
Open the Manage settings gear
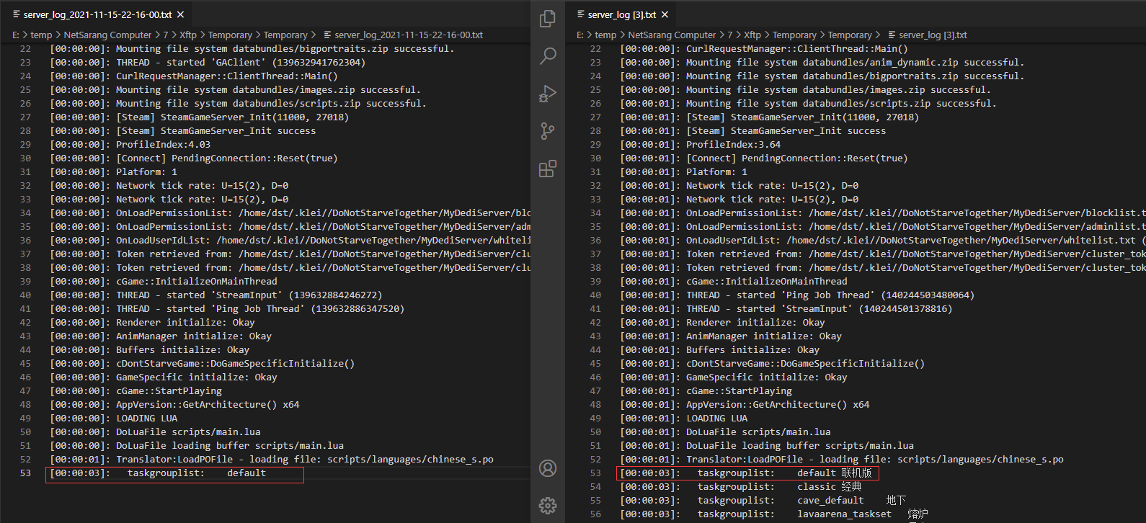(548, 506)
